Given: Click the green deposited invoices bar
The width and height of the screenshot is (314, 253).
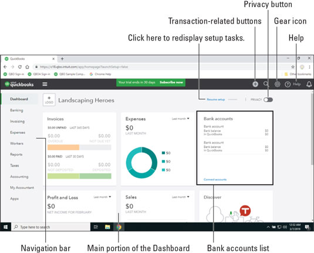Looking at the screenshot, I should coord(95,176).
